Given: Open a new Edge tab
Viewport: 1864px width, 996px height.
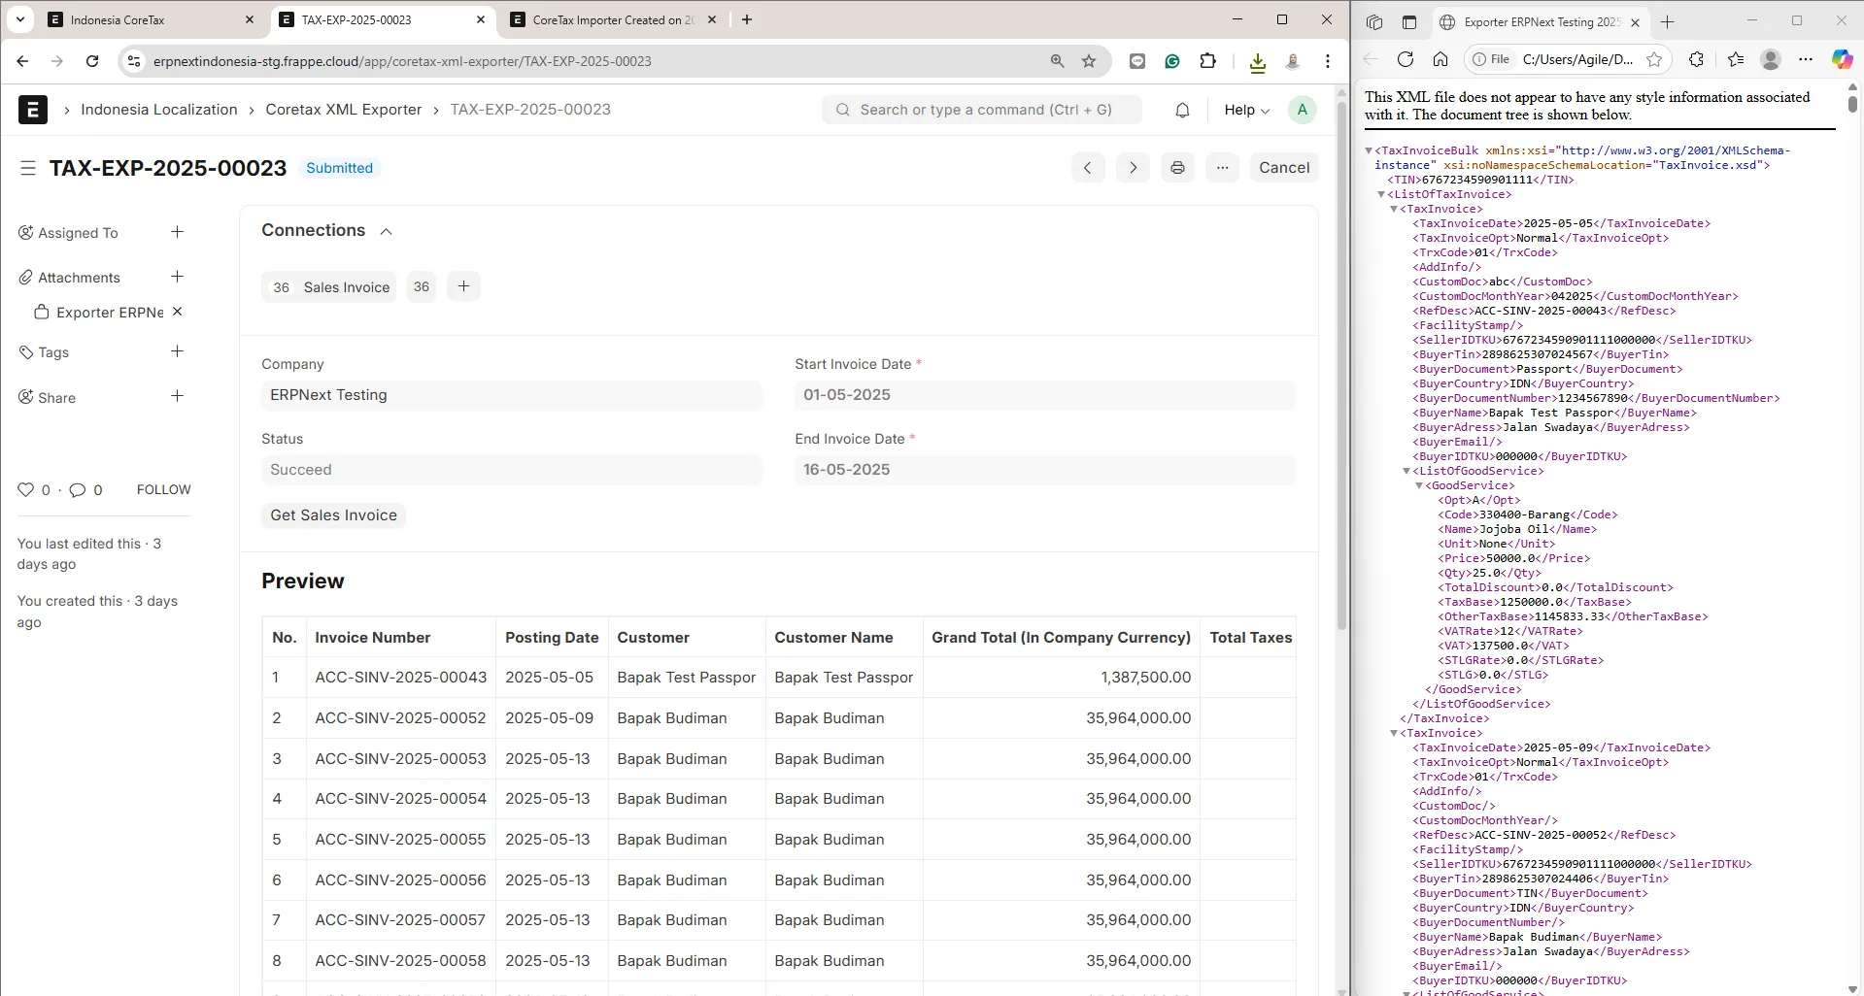Looking at the screenshot, I should (x=1668, y=21).
